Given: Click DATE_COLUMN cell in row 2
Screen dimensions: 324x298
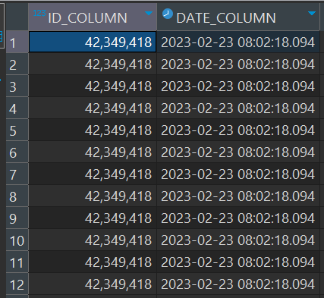Looking at the screenshot, I should (238, 64).
